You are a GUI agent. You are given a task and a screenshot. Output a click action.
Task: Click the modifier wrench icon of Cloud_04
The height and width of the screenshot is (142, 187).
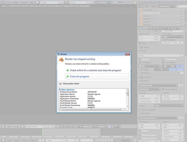[158, 25]
